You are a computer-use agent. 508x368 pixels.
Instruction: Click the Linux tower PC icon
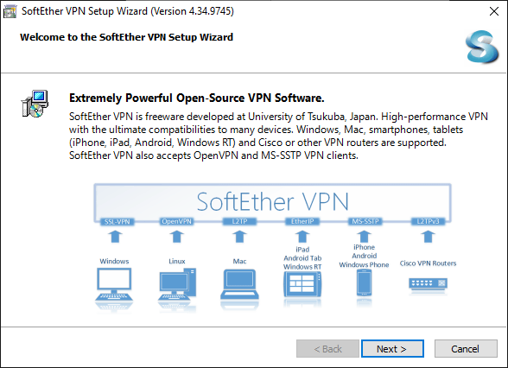coord(177,285)
